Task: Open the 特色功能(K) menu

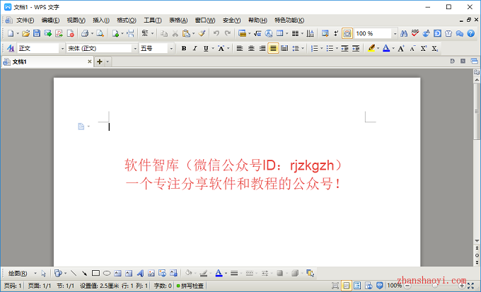Action: 289,21
